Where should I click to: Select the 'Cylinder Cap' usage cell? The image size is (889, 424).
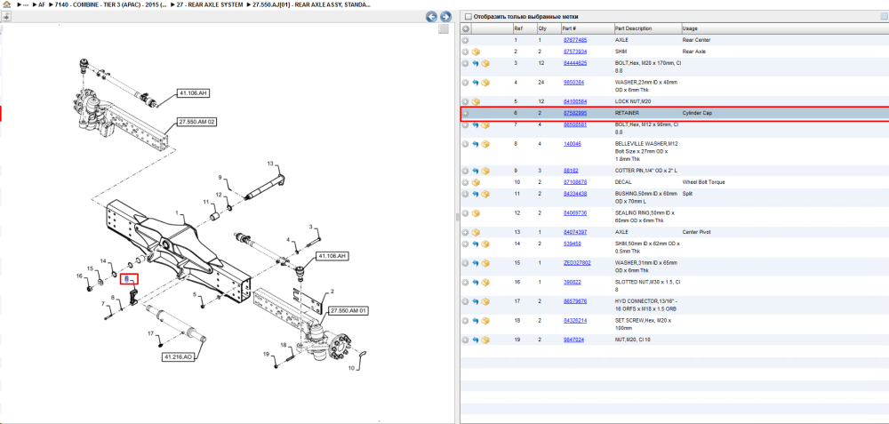point(696,114)
